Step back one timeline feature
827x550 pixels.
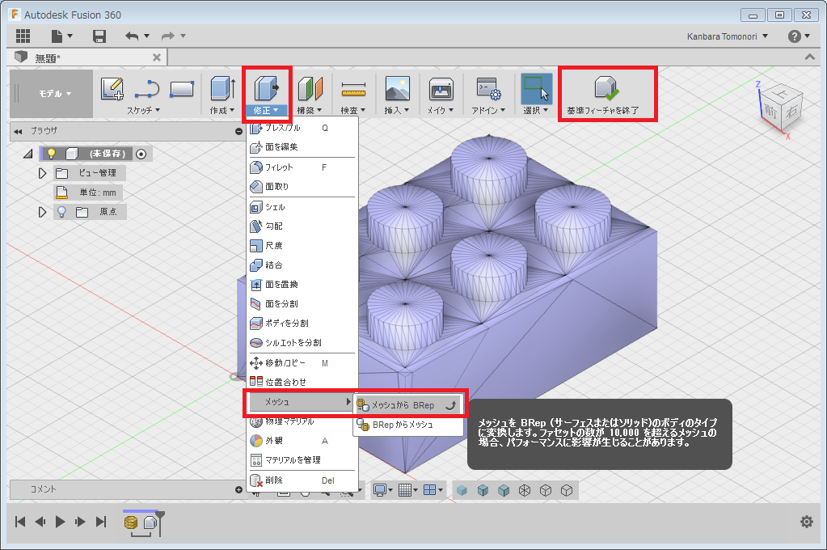point(40,522)
